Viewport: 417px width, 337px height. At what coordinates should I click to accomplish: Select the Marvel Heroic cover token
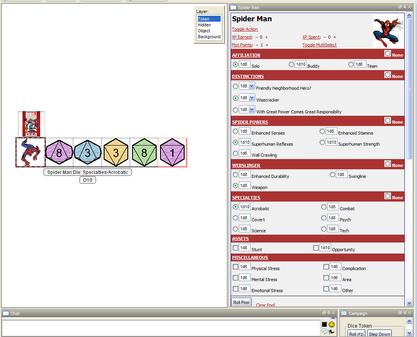click(32, 124)
